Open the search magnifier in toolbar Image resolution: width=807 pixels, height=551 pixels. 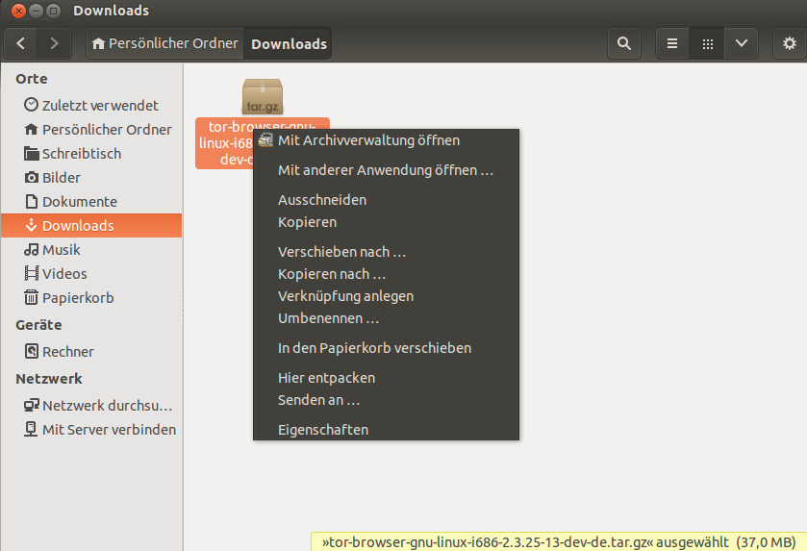tap(624, 43)
